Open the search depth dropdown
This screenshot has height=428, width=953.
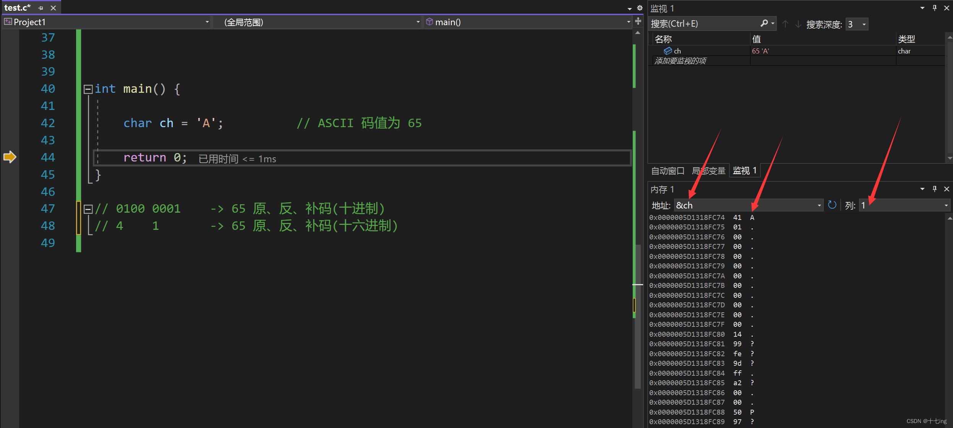click(x=864, y=24)
